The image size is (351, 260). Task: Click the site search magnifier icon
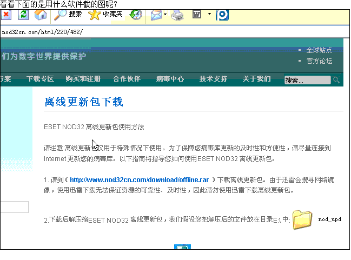point(336,80)
